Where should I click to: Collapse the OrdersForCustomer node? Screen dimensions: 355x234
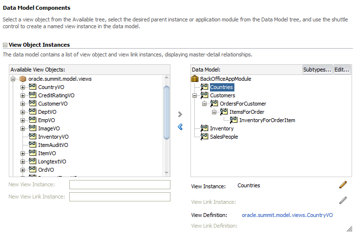point(204,104)
